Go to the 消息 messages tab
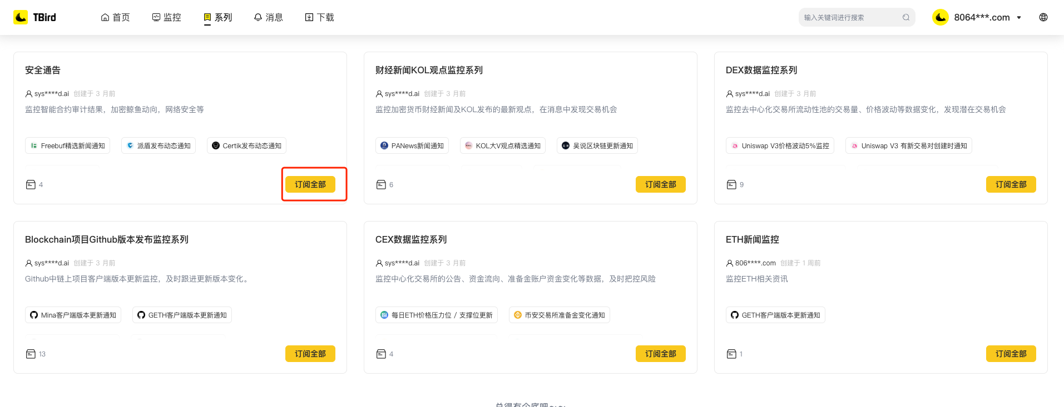 click(268, 17)
